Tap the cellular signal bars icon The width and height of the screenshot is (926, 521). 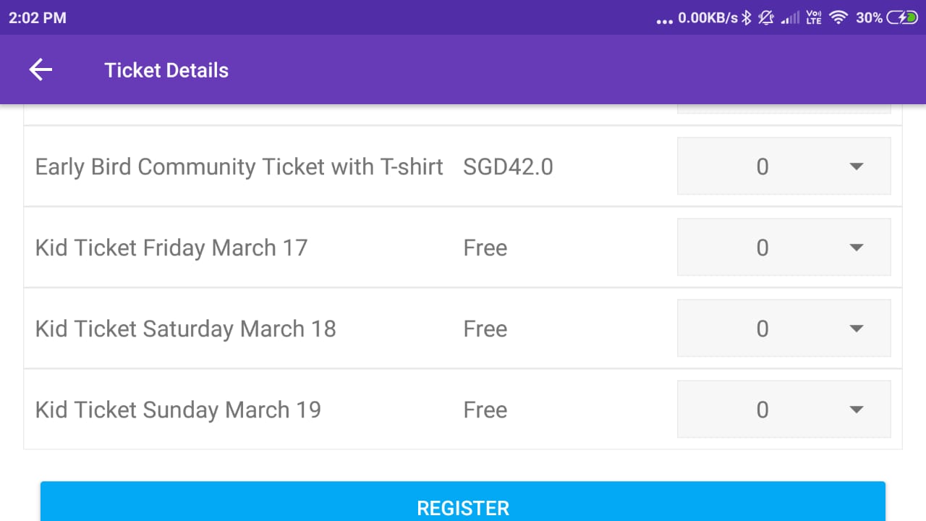point(791,18)
